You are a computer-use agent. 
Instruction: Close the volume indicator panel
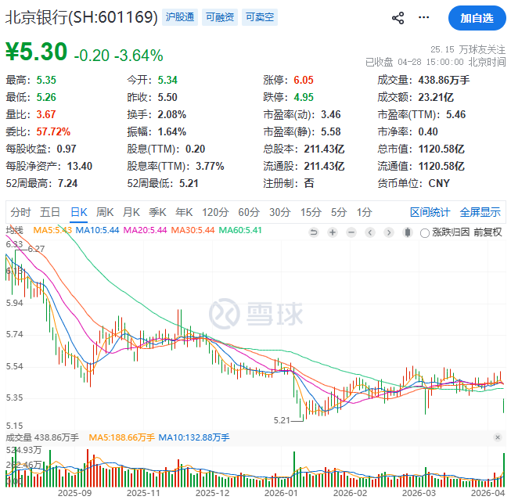[x=498, y=437]
